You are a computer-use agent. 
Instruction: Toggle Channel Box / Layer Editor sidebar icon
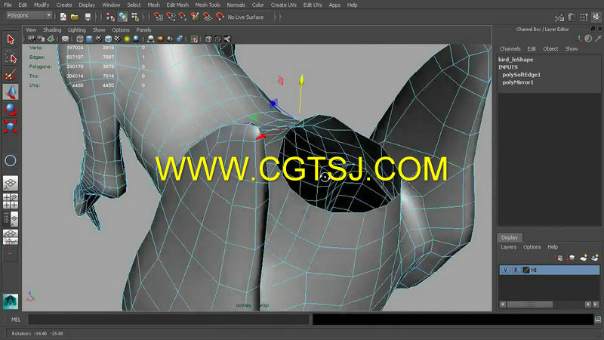point(596,17)
